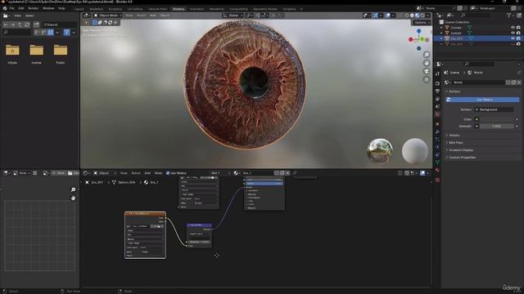Select rendered shading mode
The height and width of the screenshot is (294, 524).
422,16
